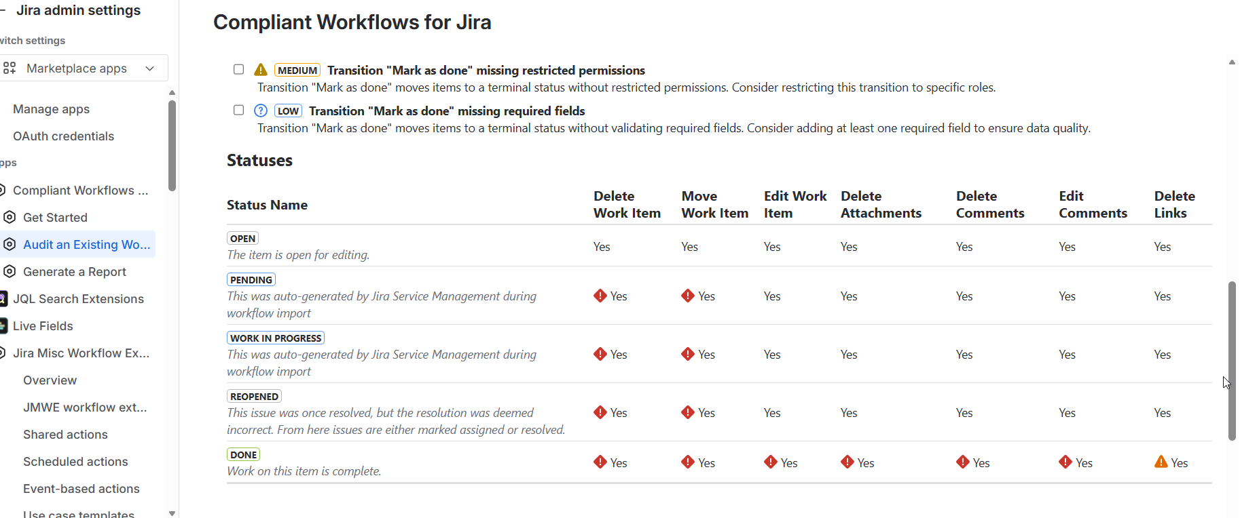
Task: Click the main panel scrollbar thumb
Action: click(1232, 361)
